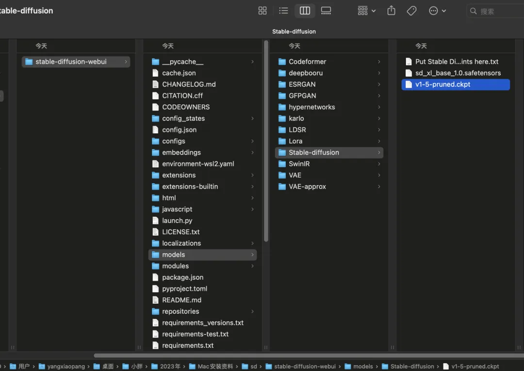Click sd in the path bar

point(250,366)
